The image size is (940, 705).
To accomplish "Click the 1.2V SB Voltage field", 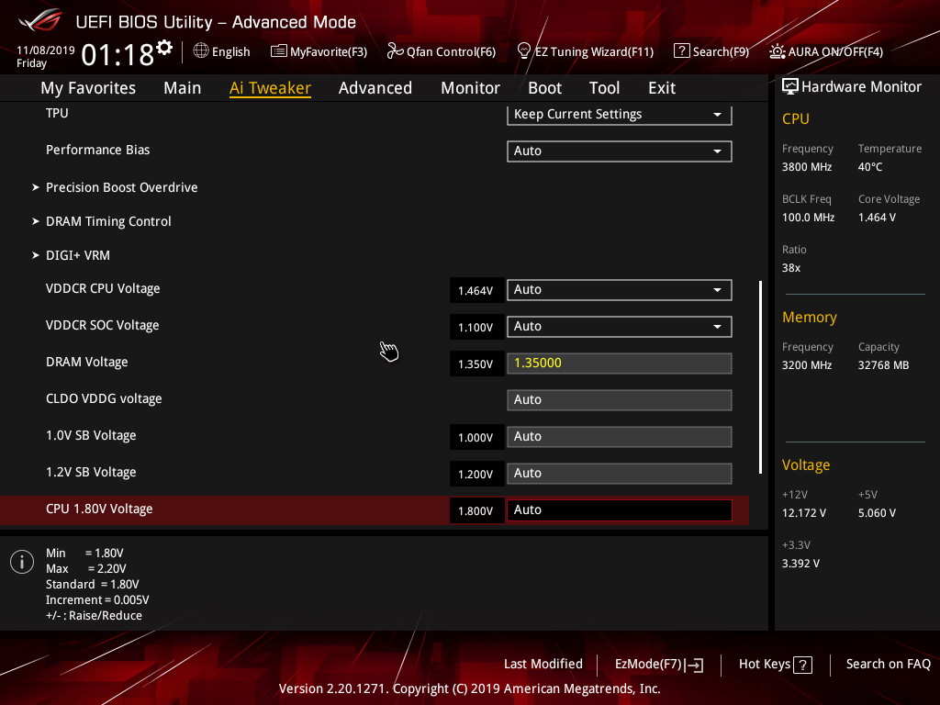I will 620,473.
